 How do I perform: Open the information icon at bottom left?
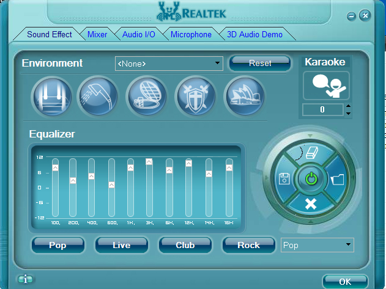tap(25, 279)
